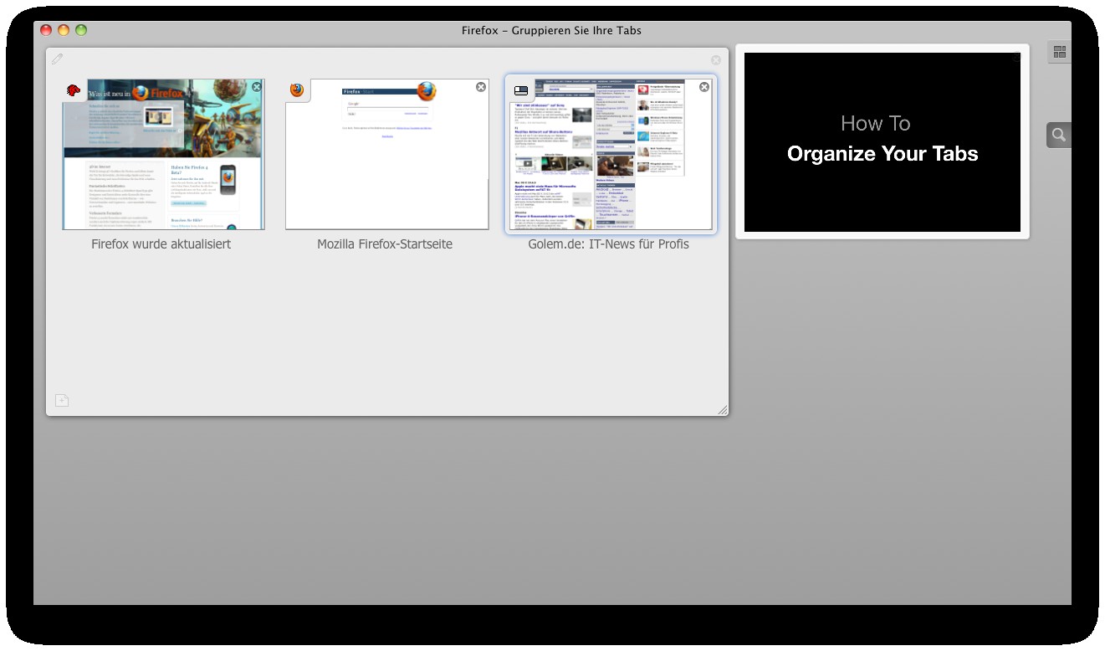Close the 'Firefox wurde aktualisiert' tab thumbnail
The height and width of the screenshot is (651, 1105).
tap(257, 87)
